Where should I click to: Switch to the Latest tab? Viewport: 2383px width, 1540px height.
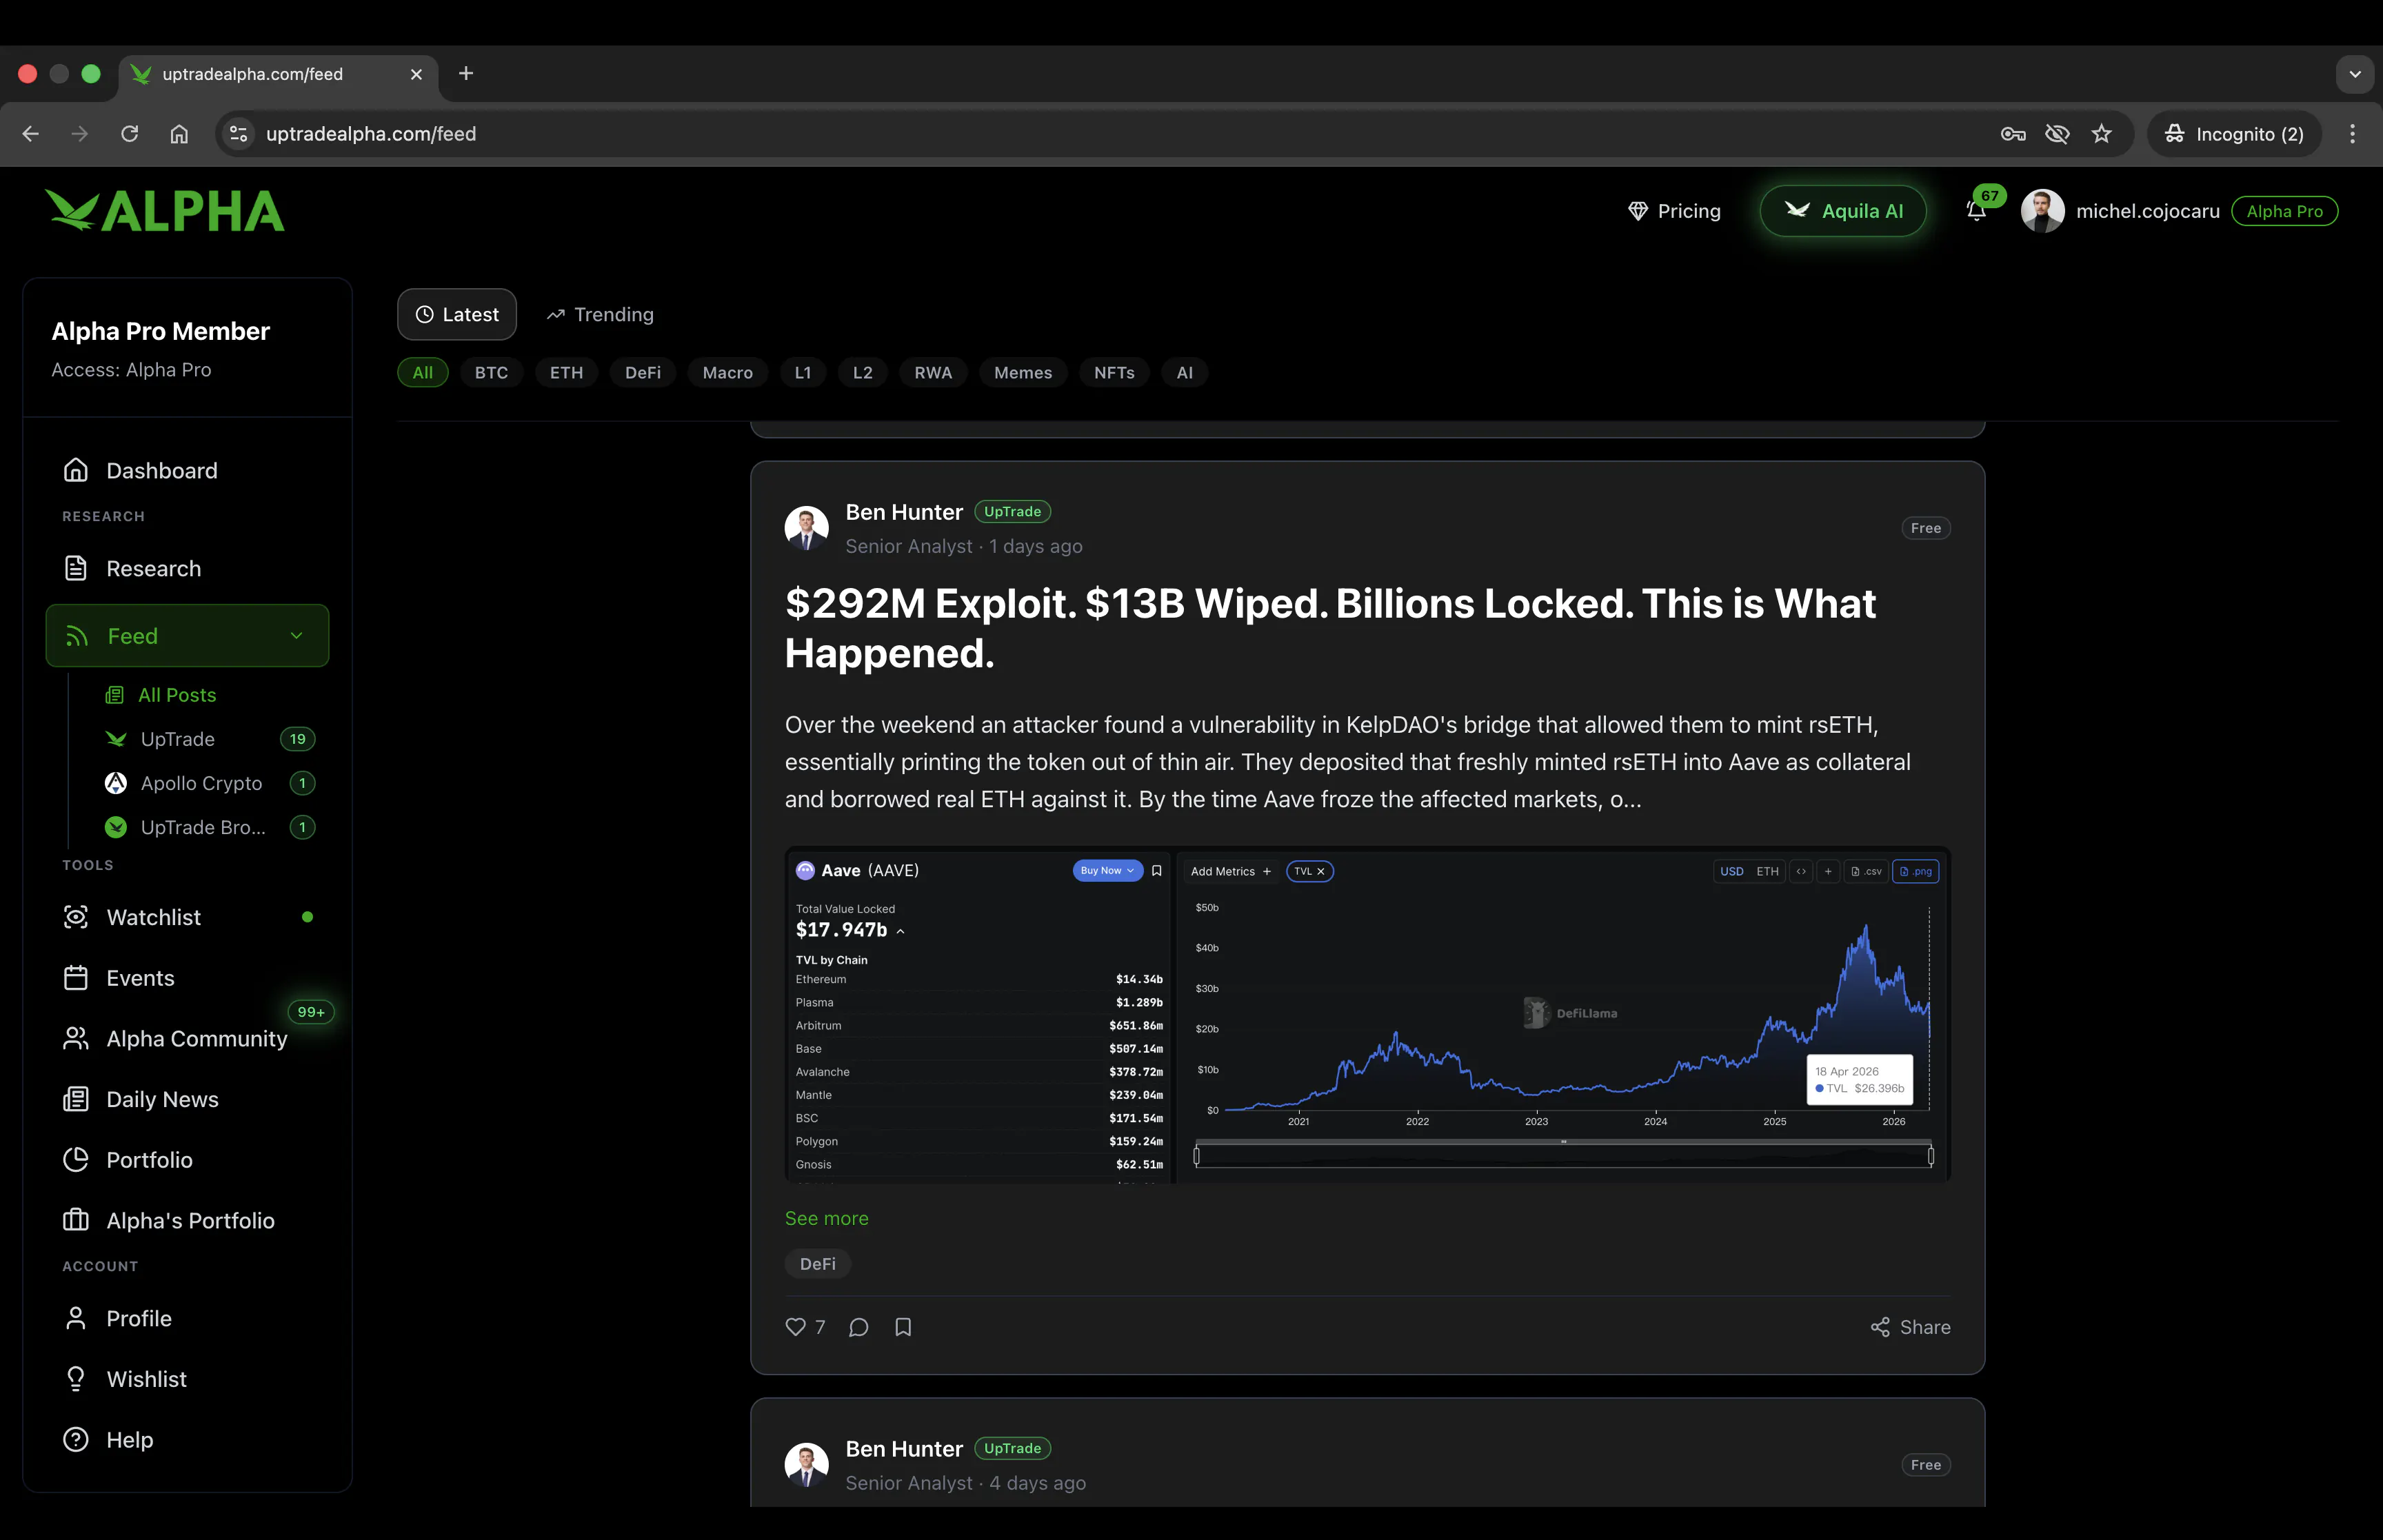[457, 314]
